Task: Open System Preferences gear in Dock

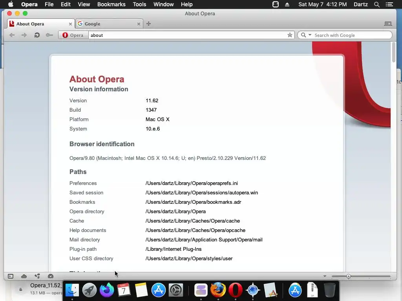Action: (175, 290)
